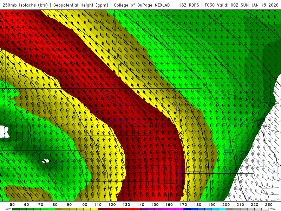Click the legend value 70
The height and width of the screenshot is (211, 281).
pos(41,205)
